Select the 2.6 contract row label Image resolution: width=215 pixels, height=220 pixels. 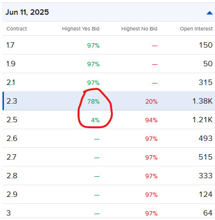click(12, 138)
